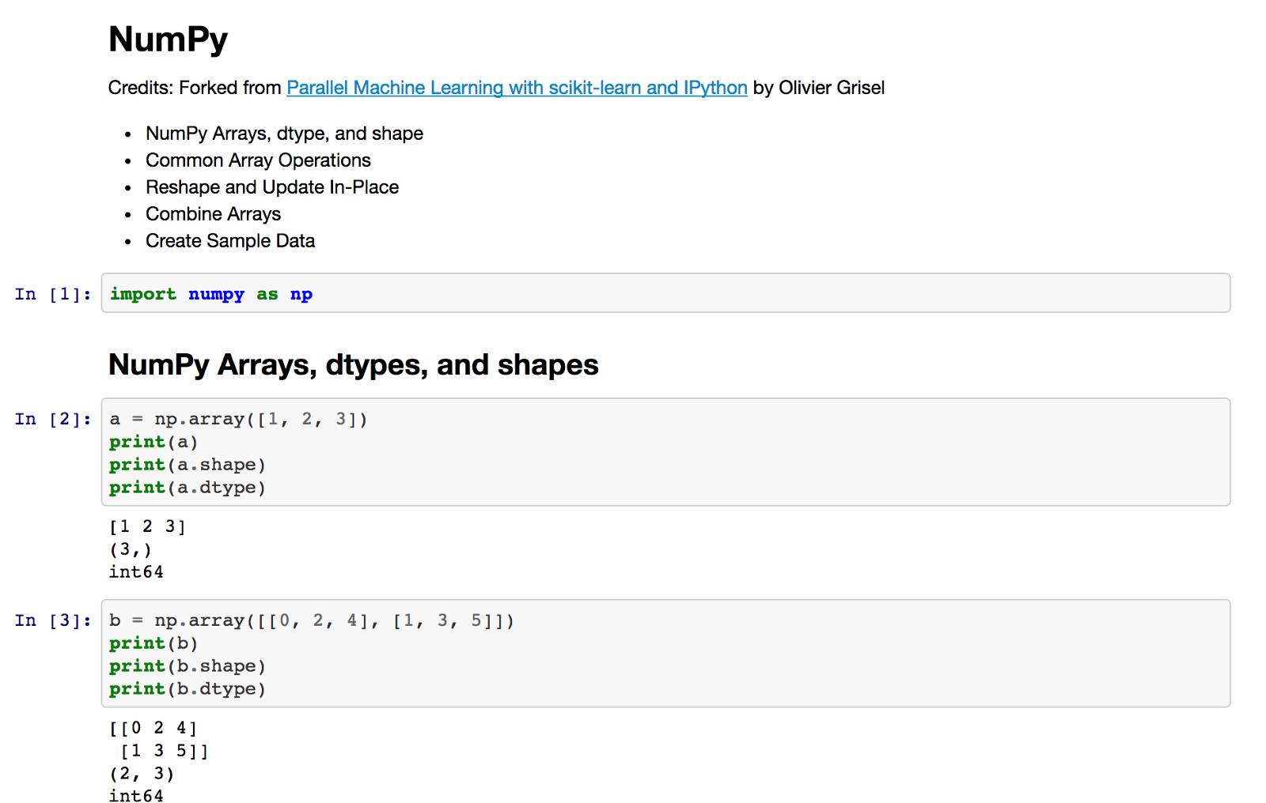Viewport: 1266px width, 803px height.
Task: Click the Create Sample Data list item
Action: (x=229, y=241)
